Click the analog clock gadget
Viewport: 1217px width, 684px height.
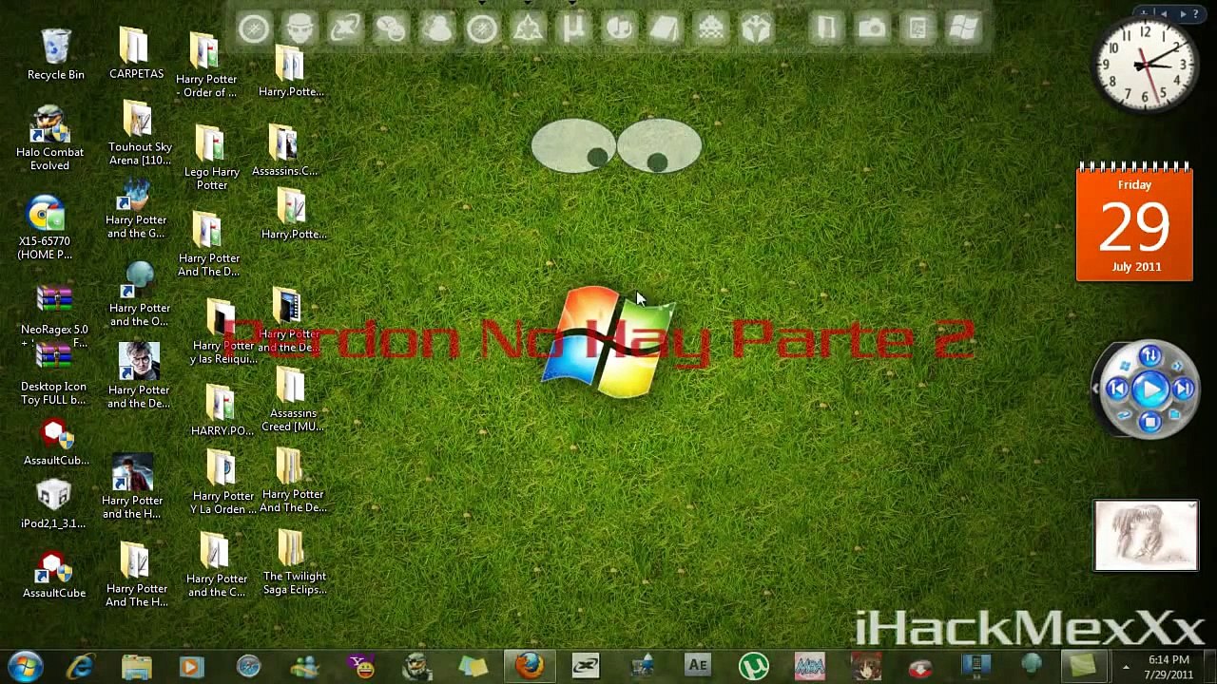tap(1145, 65)
